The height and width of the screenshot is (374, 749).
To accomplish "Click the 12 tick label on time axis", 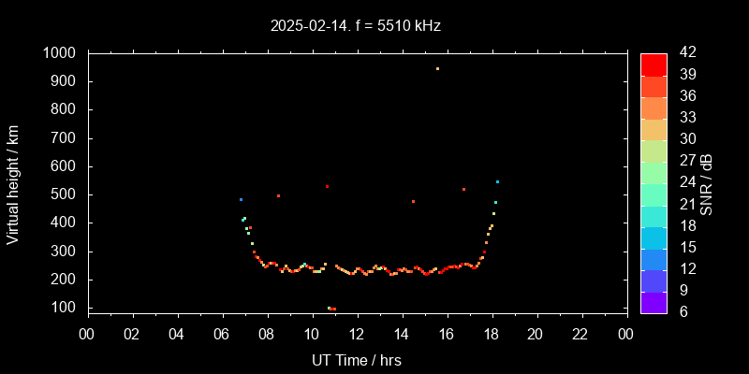I will point(357,334).
